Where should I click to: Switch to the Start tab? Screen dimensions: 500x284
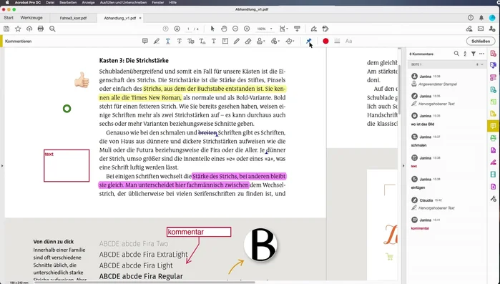[9, 18]
